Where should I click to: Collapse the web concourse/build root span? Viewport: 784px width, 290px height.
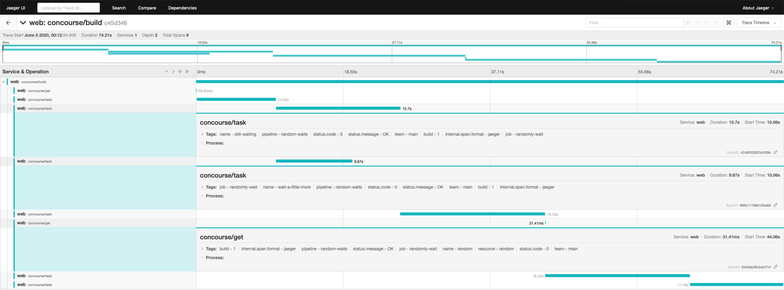click(x=3, y=82)
